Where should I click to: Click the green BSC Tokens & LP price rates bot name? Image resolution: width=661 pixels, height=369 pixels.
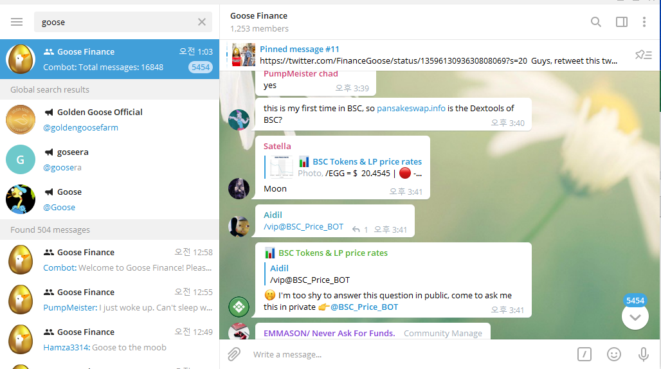[333, 253]
